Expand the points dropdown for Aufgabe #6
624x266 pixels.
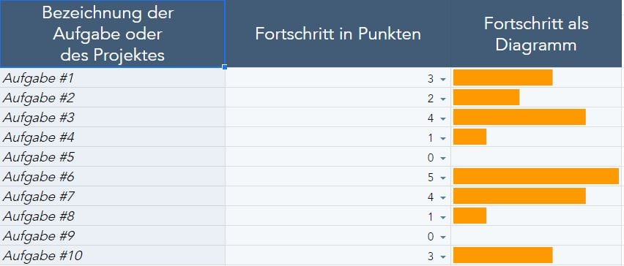coord(443,178)
